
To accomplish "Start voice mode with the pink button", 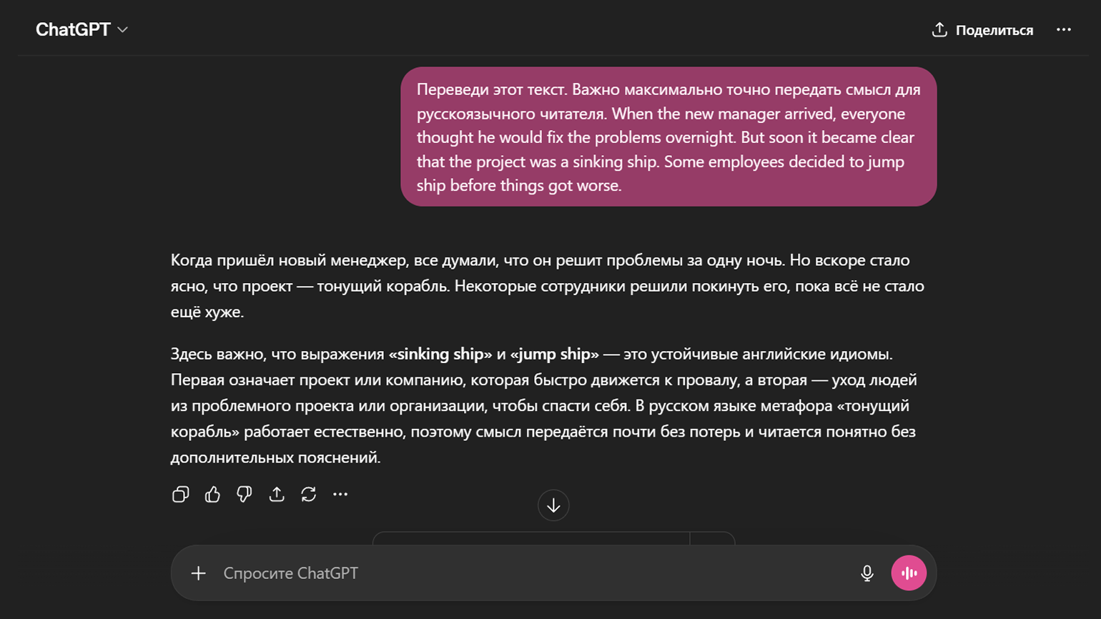I will click(908, 573).
